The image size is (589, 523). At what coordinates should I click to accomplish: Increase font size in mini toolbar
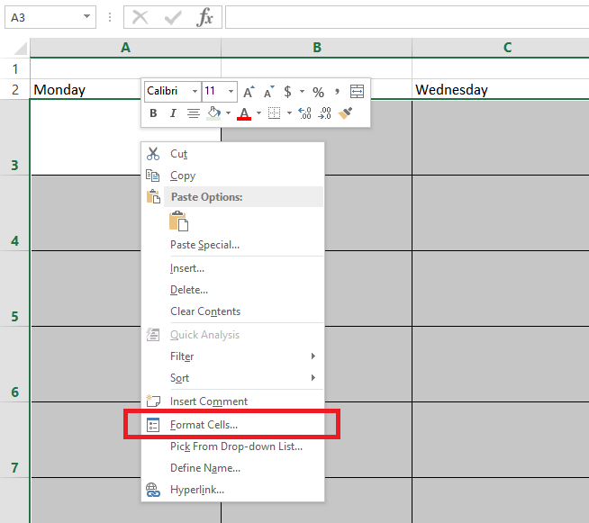tap(249, 92)
